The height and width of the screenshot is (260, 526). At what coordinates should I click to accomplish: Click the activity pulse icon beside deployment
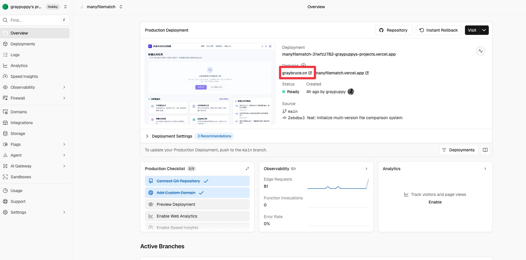(480, 51)
